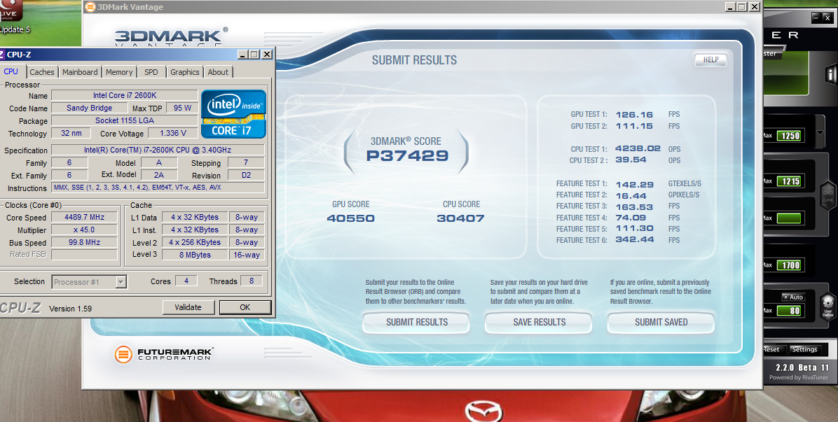Open Settings in the tuner panel
838x422 pixels.
coord(804,349)
